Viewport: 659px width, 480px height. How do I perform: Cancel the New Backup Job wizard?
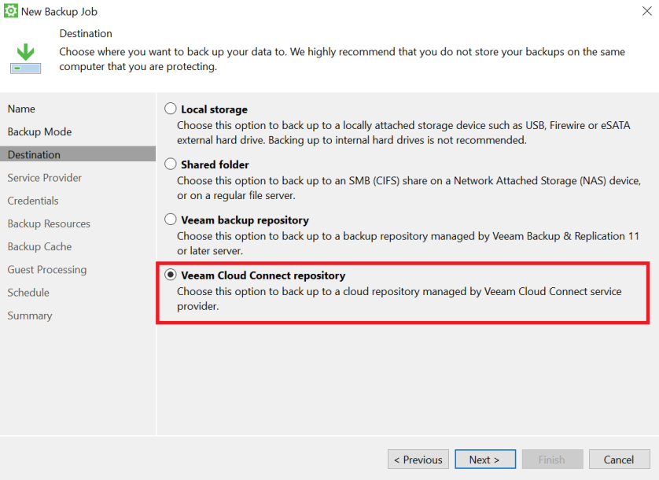[x=619, y=460]
